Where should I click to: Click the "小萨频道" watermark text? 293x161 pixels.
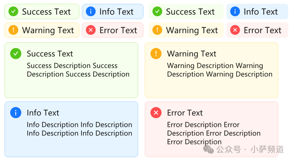pos(267,149)
